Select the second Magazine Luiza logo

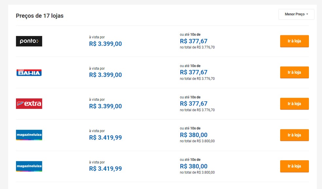point(29,166)
